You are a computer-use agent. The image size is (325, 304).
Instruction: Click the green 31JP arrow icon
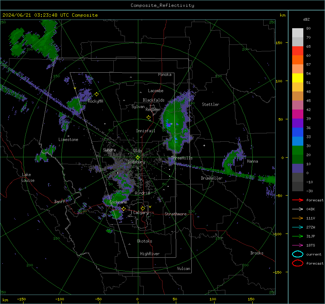pyautogui.click(x=298, y=236)
